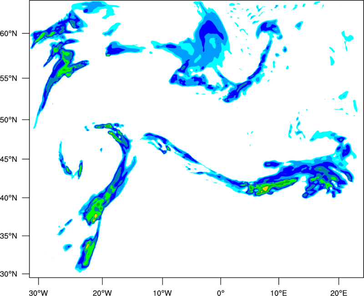This screenshot has height=296, width=364.
Task: Click the 10°E longitude label
Action: (278, 293)
